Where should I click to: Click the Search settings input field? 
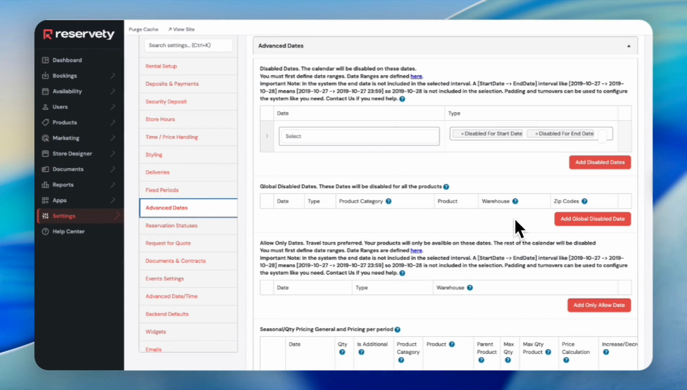(x=188, y=45)
